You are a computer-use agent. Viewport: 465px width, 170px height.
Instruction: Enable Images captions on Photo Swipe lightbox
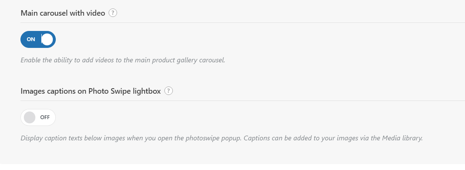pyautogui.click(x=38, y=117)
